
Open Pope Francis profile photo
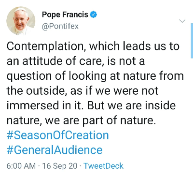pyautogui.click(x=21, y=21)
